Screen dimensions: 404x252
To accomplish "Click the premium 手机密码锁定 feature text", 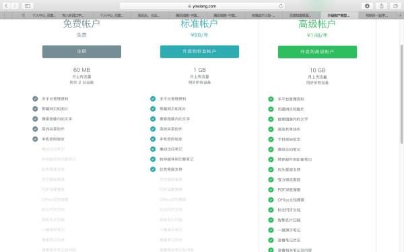I will [x=289, y=139].
